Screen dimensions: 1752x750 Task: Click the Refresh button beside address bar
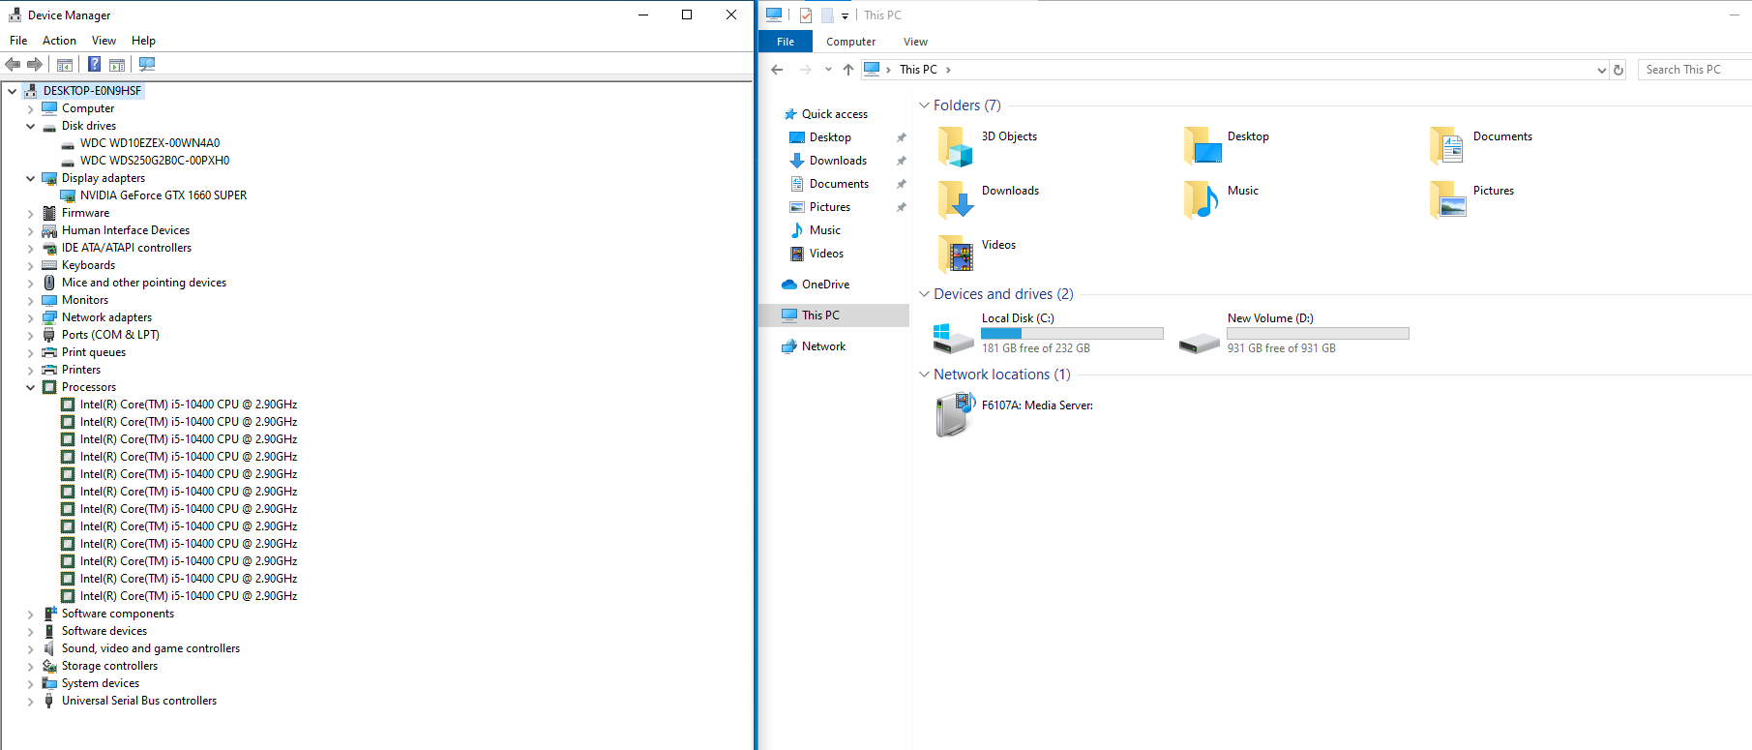pos(1618,70)
